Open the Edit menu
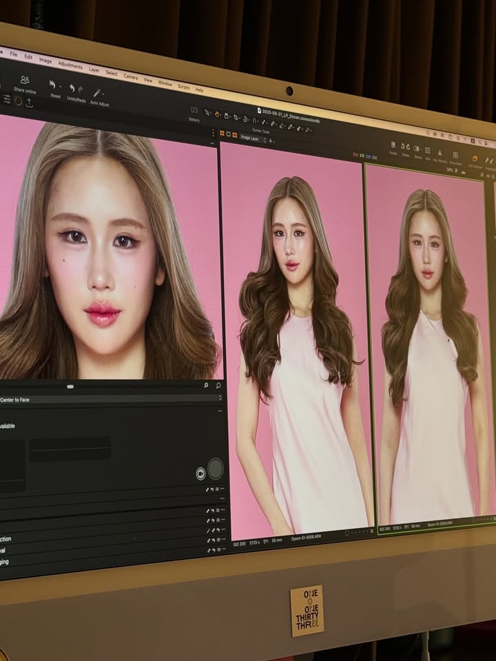Screen dimensions: 496x661 [28, 57]
